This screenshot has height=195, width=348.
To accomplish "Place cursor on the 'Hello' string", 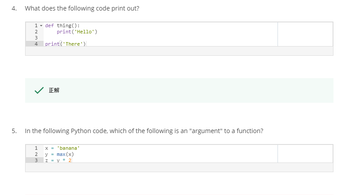I will point(84,32).
